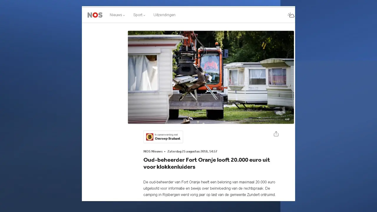Click the ANP photo credit label
377x212 pixels.
(x=287, y=119)
